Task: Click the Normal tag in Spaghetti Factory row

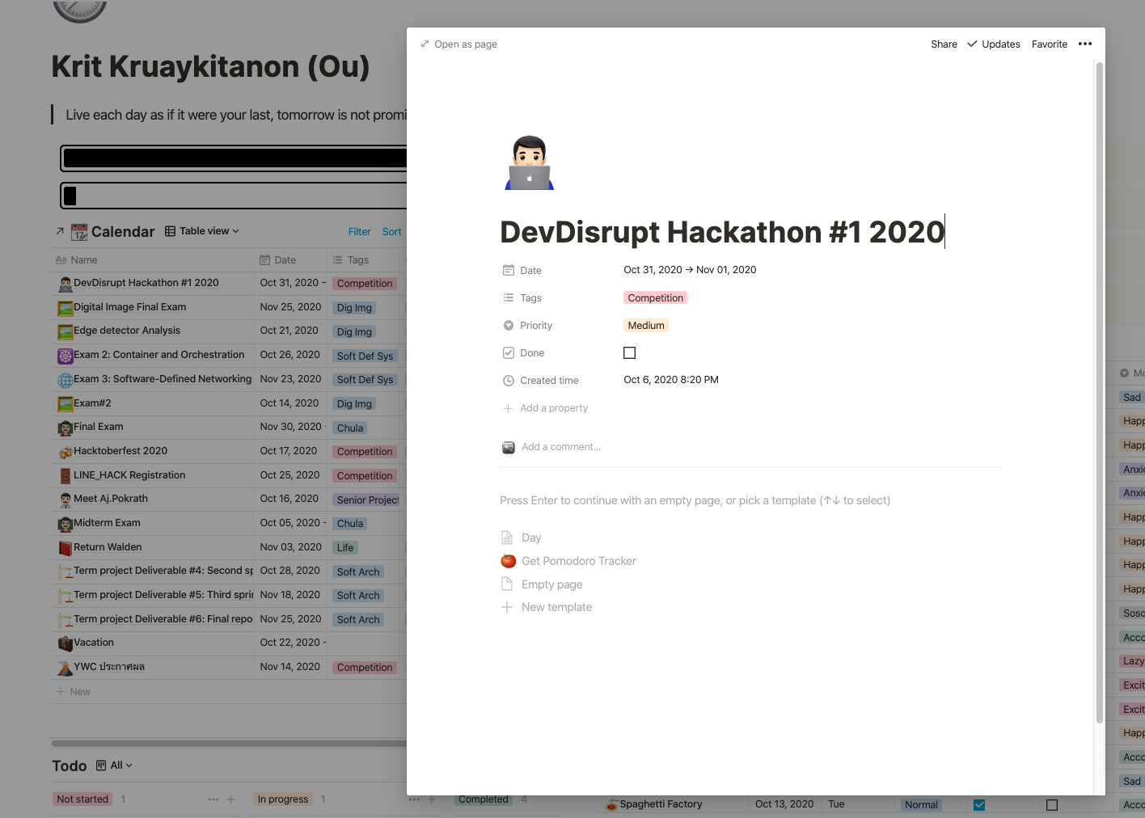Action: [x=921, y=805]
